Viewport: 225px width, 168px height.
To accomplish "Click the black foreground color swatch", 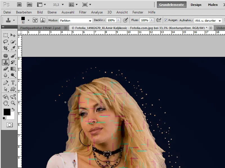I will [7, 112].
